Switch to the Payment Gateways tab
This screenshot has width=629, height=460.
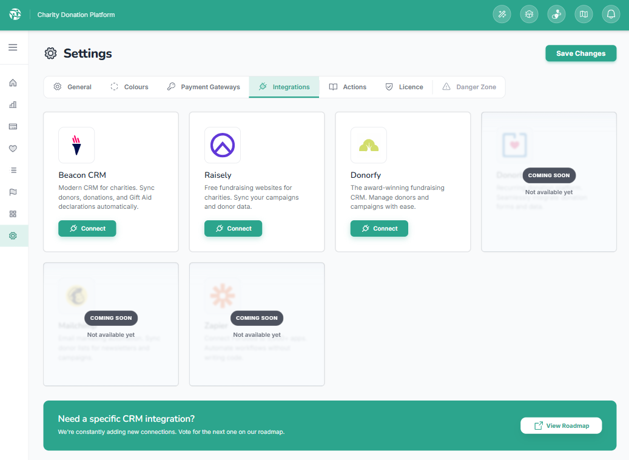click(x=203, y=87)
